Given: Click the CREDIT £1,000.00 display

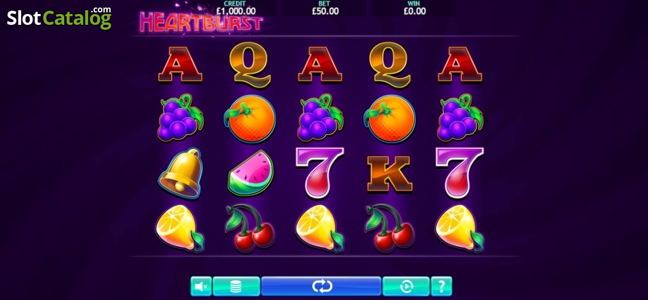Looking at the screenshot, I should point(235,8).
